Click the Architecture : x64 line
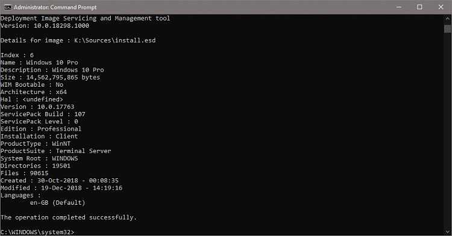 [x=34, y=92]
